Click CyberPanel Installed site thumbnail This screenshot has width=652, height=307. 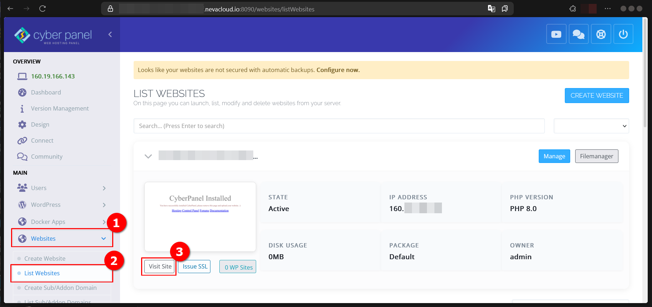(x=200, y=217)
